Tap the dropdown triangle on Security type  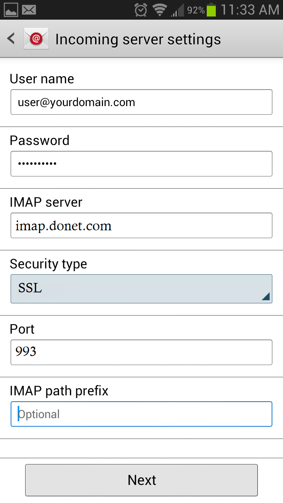coord(266,297)
